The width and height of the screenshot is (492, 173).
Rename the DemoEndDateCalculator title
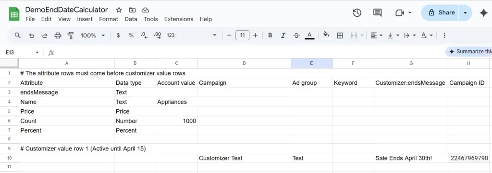click(66, 10)
